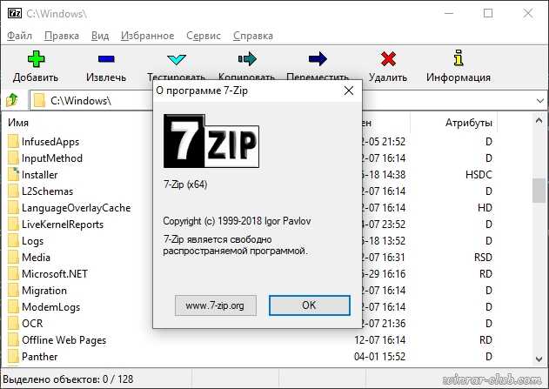Open the Справка menu

click(253, 36)
